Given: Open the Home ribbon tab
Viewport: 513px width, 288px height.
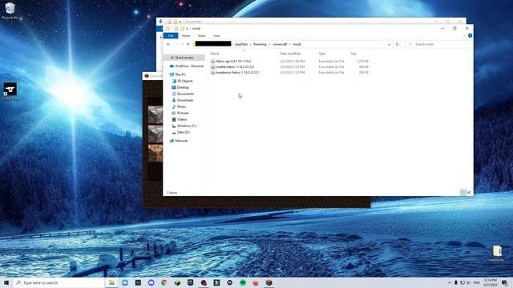Looking at the screenshot, I should [186, 35].
